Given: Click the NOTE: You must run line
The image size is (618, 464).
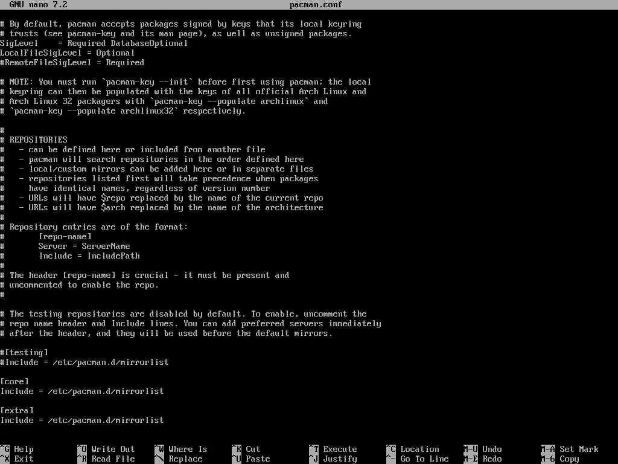Looking at the screenshot, I should tap(186, 82).
